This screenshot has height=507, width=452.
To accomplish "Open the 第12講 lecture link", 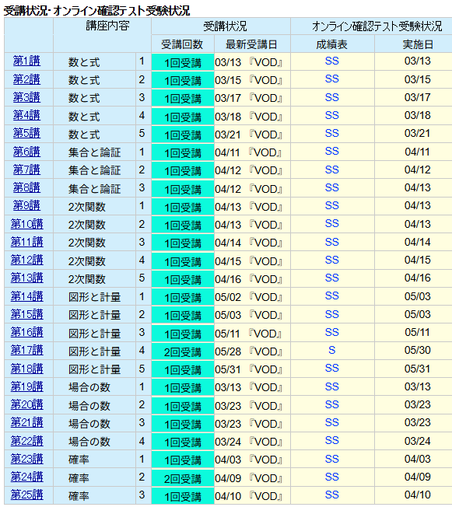I will [x=26, y=260].
